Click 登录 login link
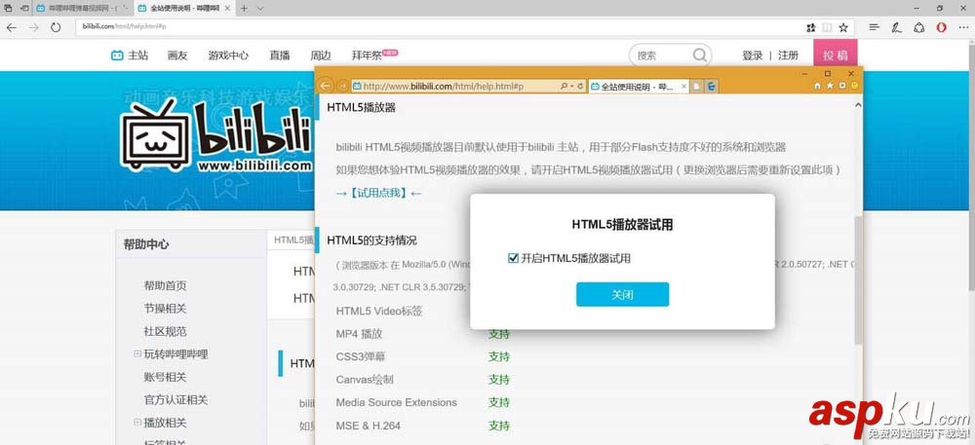The image size is (975, 445). (x=752, y=56)
